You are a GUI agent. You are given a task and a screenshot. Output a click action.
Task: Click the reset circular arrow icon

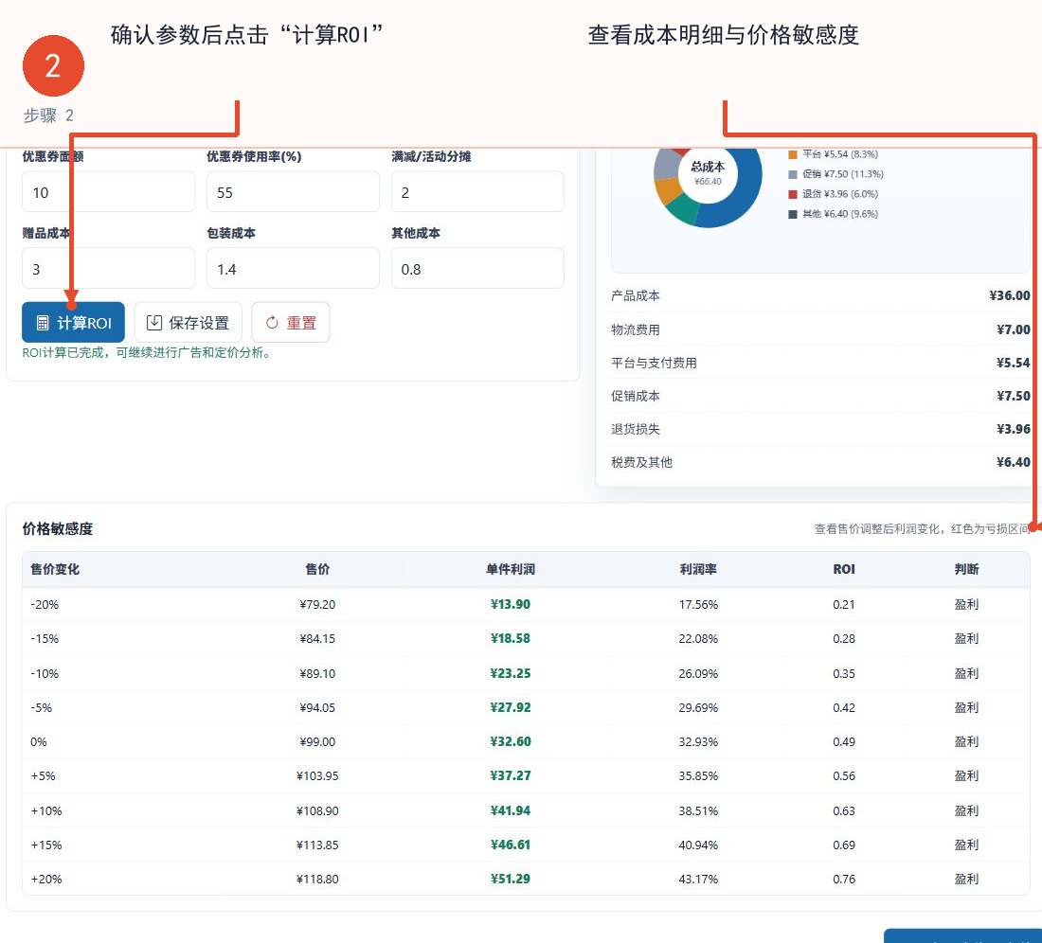click(x=272, y=323)
